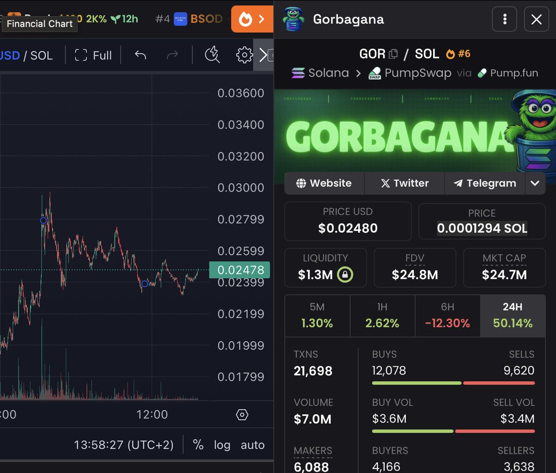Select the 1H timeframe tab
556x473 pixels.
coord(382,316)
